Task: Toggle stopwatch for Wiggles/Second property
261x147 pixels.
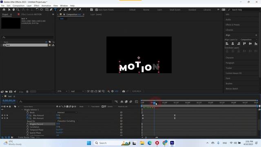Action: pos(28,124)
